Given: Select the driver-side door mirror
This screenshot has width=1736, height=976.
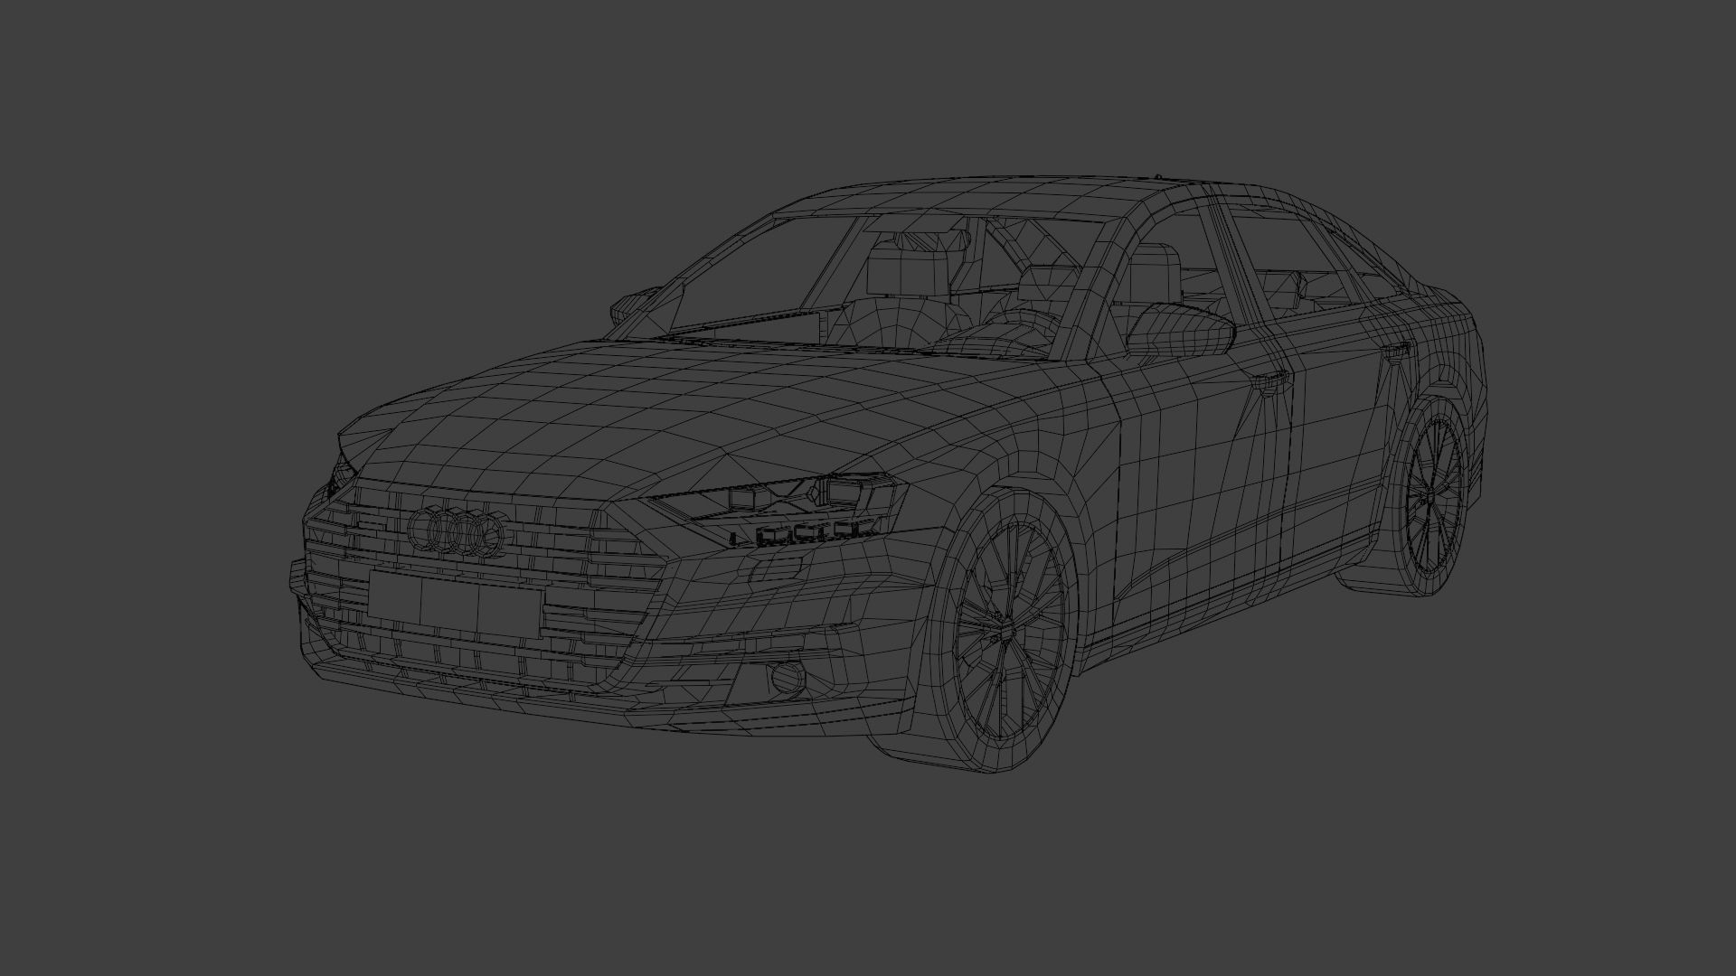Looking at the screenshot, I should 1181,329.
